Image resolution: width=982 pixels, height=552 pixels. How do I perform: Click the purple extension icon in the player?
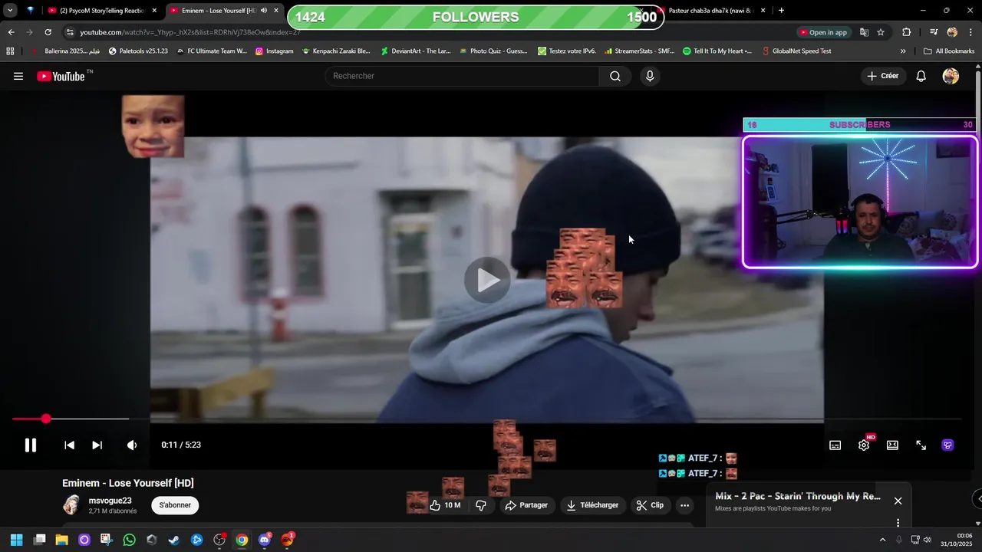point(948,445)
